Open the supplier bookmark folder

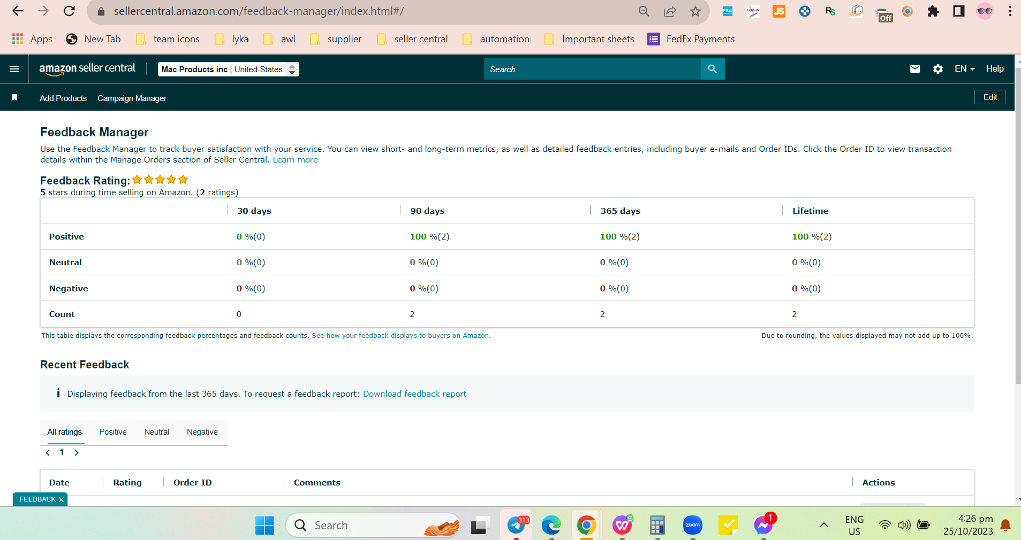(336, 39)
